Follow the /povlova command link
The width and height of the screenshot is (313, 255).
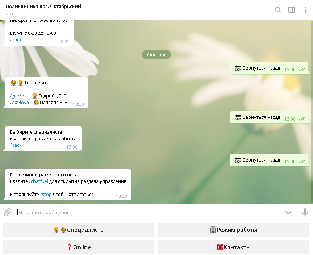pos(19,103)
